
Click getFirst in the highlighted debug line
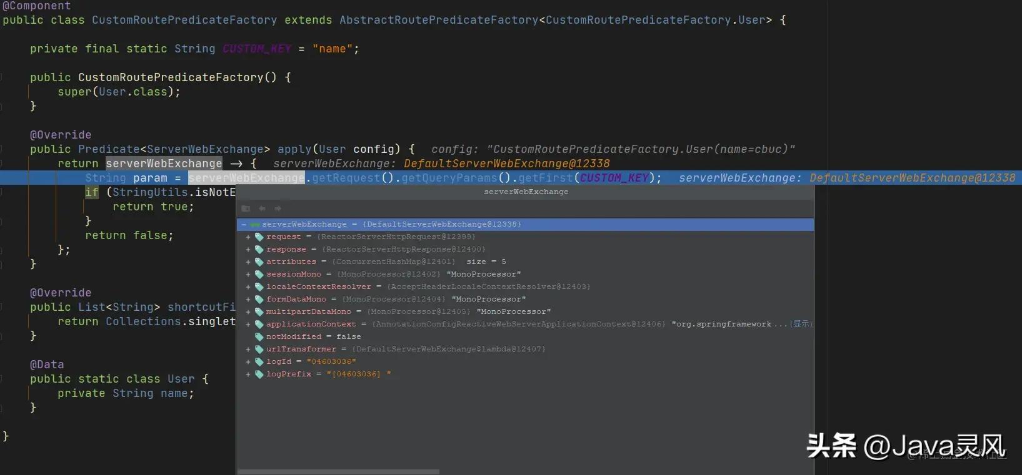coord(546,178)
